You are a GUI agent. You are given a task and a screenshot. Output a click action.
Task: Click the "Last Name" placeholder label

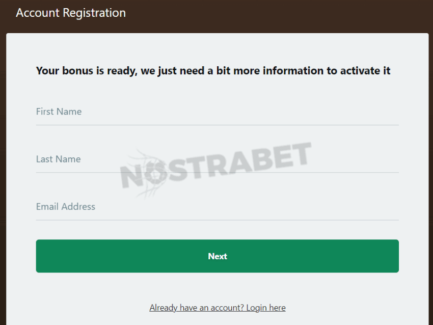[x=58, y=159]
